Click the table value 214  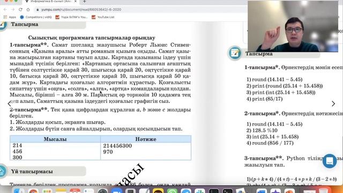(17, 145)
